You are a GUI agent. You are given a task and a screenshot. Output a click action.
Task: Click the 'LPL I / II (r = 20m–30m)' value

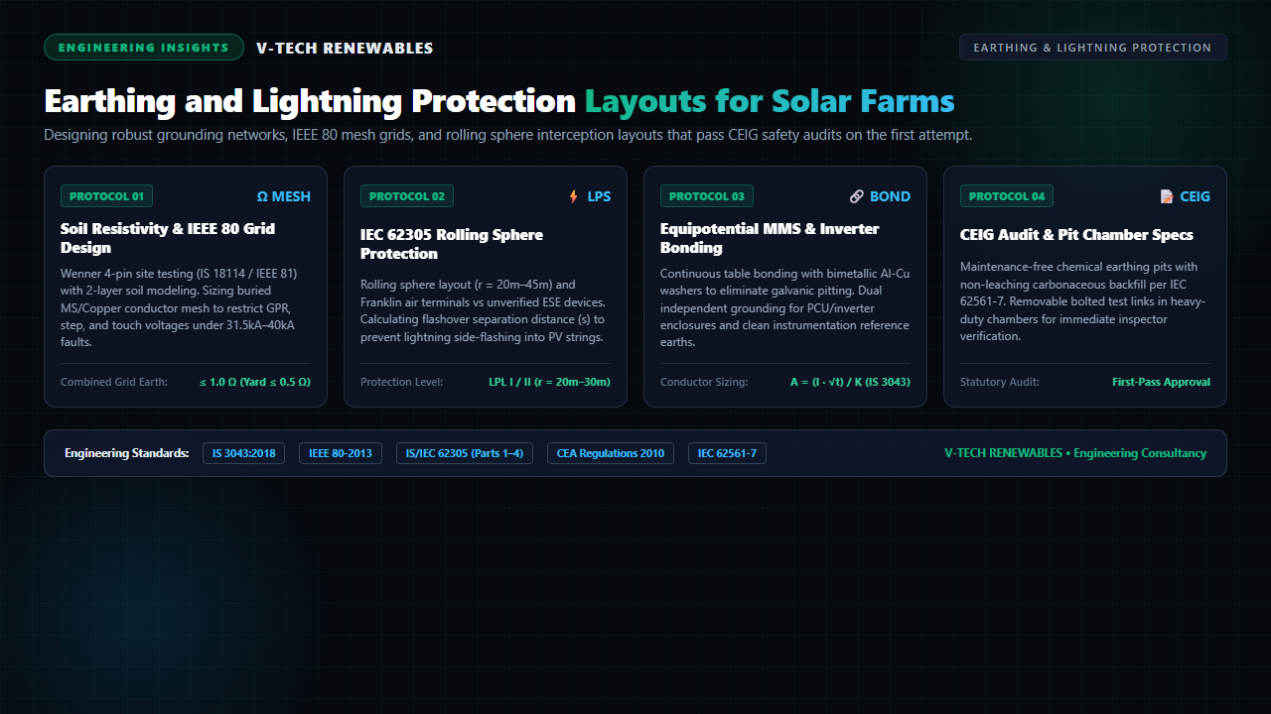click(x=550, y=382)
